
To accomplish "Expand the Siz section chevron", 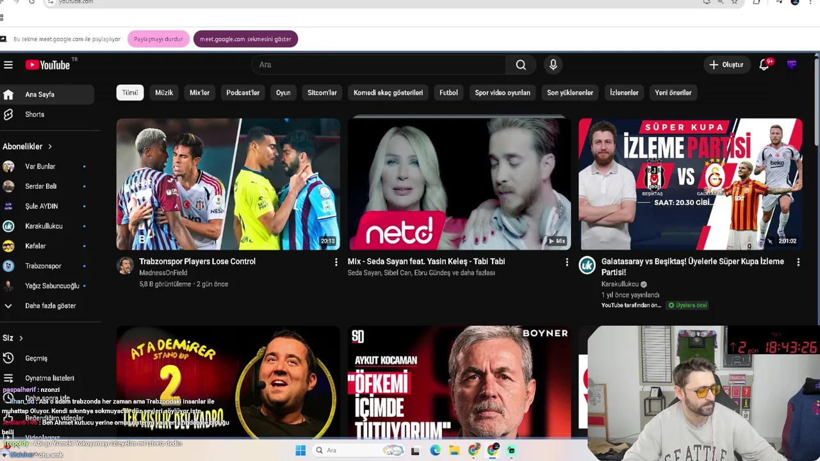I will 21,338.
